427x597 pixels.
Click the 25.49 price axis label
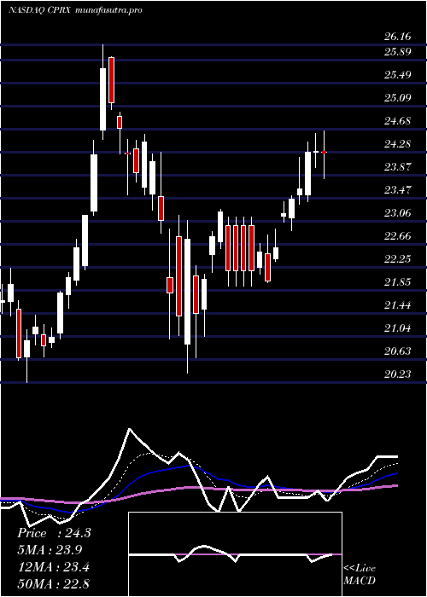(398, 75)
